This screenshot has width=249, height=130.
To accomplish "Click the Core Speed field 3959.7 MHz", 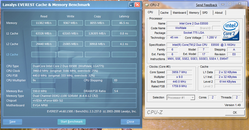I will [x=179, y=72].
